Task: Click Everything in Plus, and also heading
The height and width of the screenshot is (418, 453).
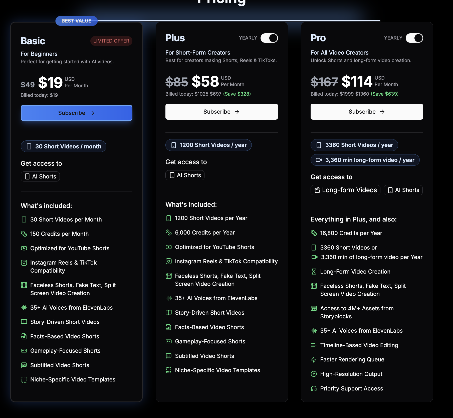Action: (354, 219)
